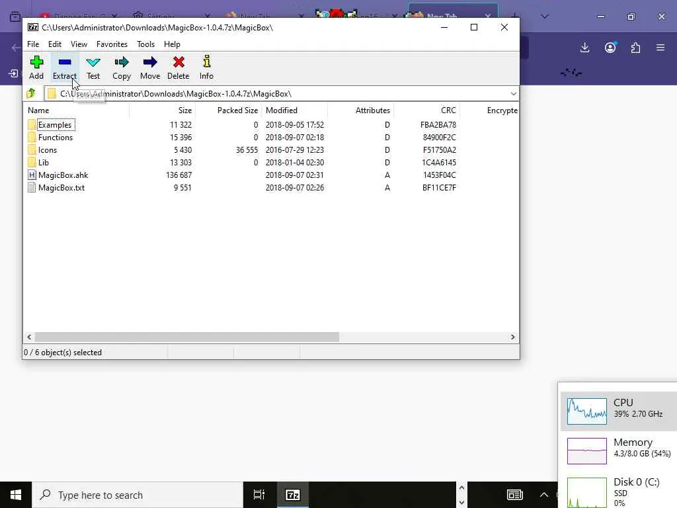Open the Help menu
The height and width of the screenshot is (508, 677).
[x=172, y=44]
